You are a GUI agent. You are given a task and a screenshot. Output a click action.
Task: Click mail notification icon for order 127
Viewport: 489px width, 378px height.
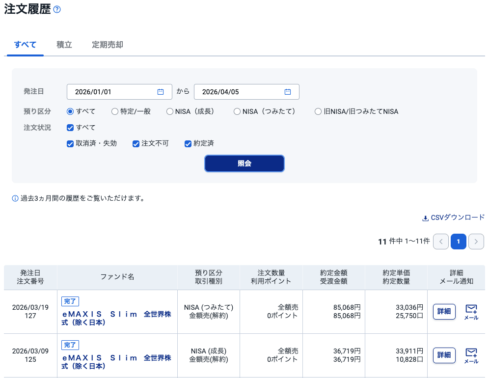(x=471, y=312)
